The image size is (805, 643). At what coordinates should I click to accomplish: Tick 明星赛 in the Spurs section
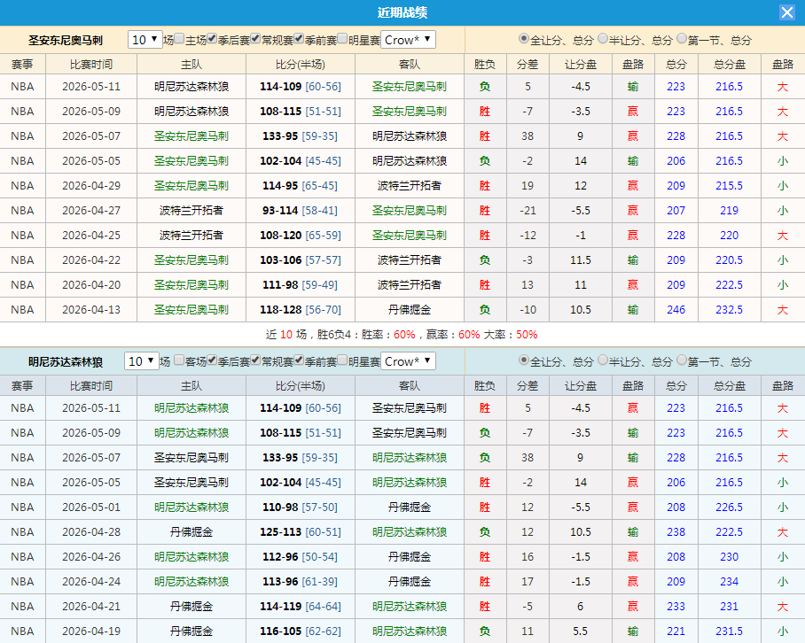tap(342, 38)
